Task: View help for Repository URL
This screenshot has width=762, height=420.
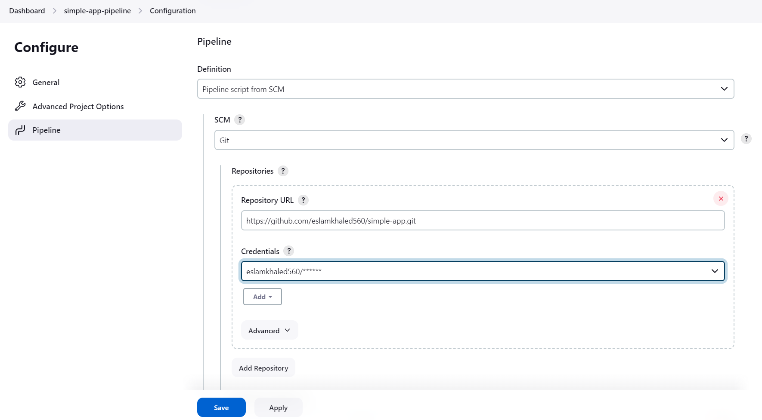Action: [303, 200]
